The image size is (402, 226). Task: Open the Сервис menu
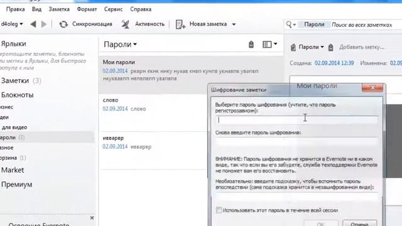point(113,9)
